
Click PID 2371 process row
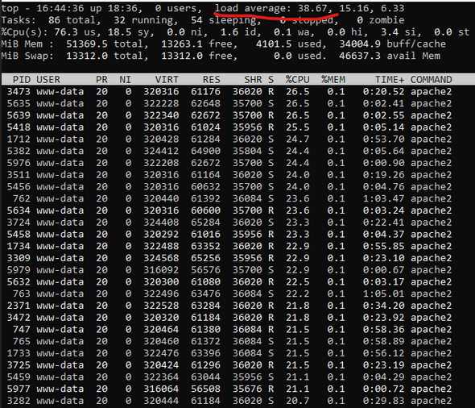coord(229,306)
